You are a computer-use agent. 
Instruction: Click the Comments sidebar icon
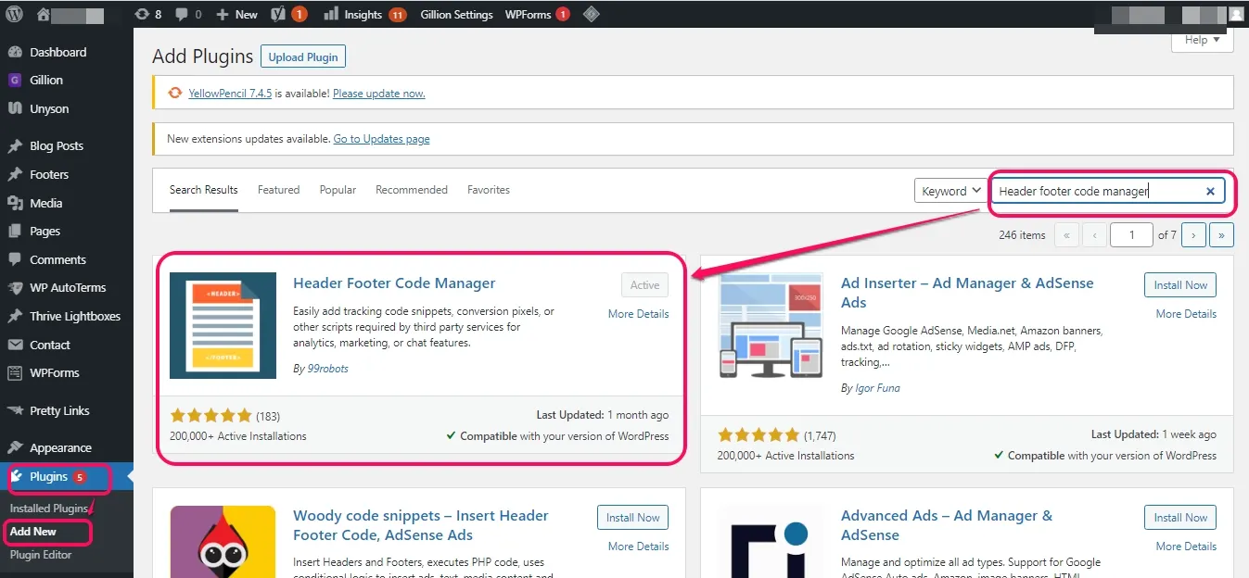(15, 260)
